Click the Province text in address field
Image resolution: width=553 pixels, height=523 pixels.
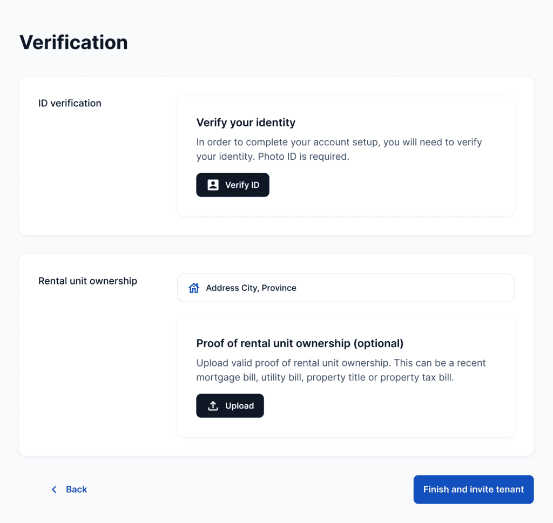click(279, 288)
